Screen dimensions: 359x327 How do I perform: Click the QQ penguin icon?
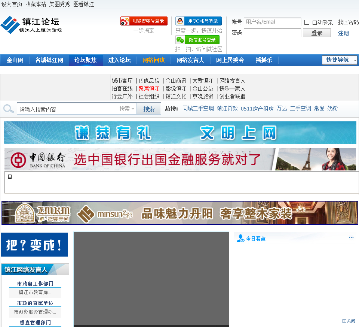(180, 21)
